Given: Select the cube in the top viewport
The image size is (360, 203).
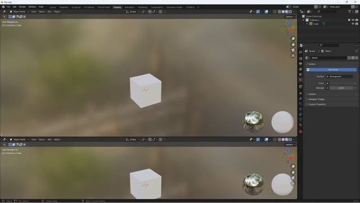Looking at the screenshot, I should coord(145,90).
